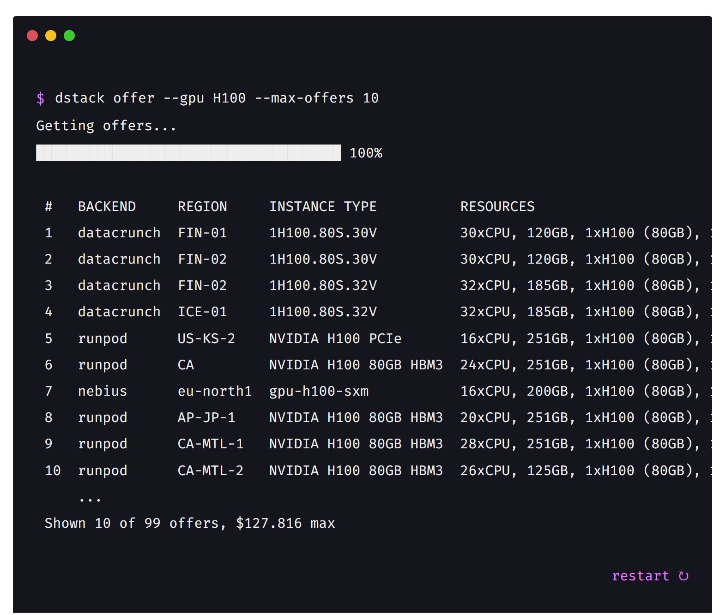Click the 'Shown 10 of 99 offers' summary
Image resolution: width=726 pixels, height=615 pixels.
[x=189, y=523]
